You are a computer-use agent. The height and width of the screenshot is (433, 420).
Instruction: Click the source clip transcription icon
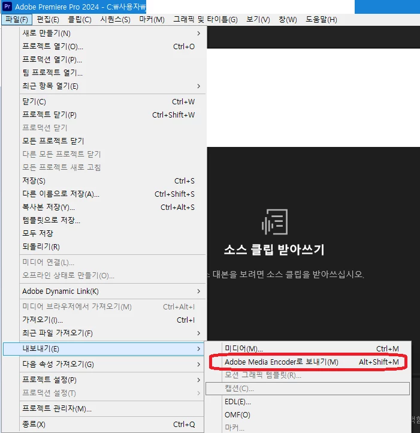274,222
